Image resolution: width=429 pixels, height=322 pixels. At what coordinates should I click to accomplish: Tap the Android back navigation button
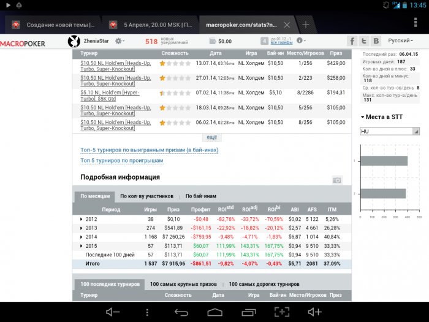pos(181,312)
